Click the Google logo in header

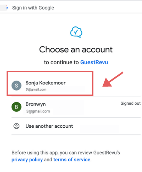click(x=7, y=8)
